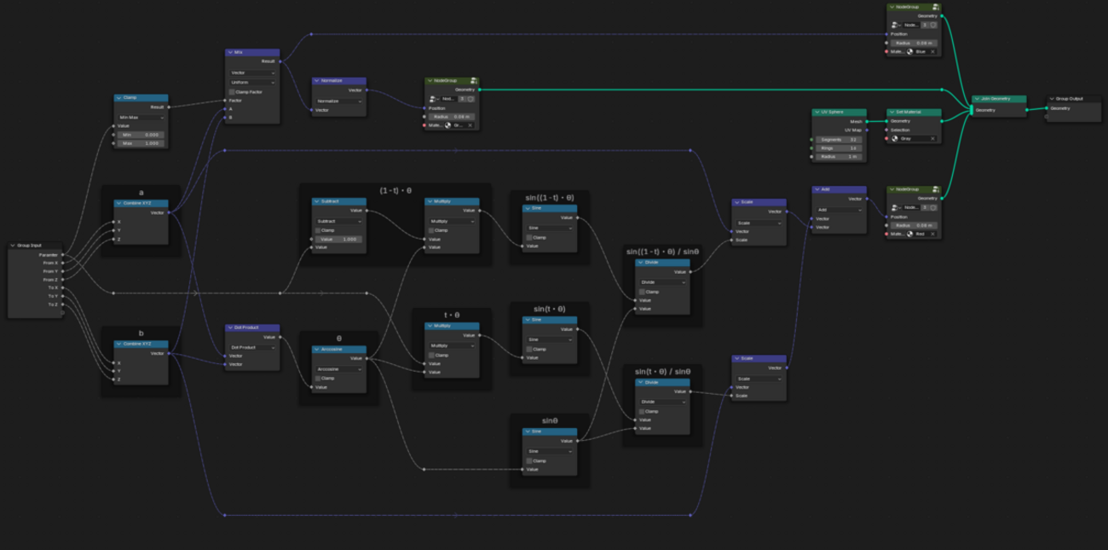
Task: Collapse the Group Input node
Action: tap(14, 246)
